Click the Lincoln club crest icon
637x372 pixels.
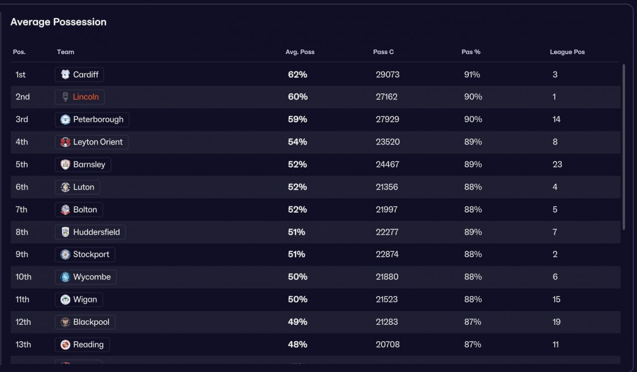tap(65, 97)
